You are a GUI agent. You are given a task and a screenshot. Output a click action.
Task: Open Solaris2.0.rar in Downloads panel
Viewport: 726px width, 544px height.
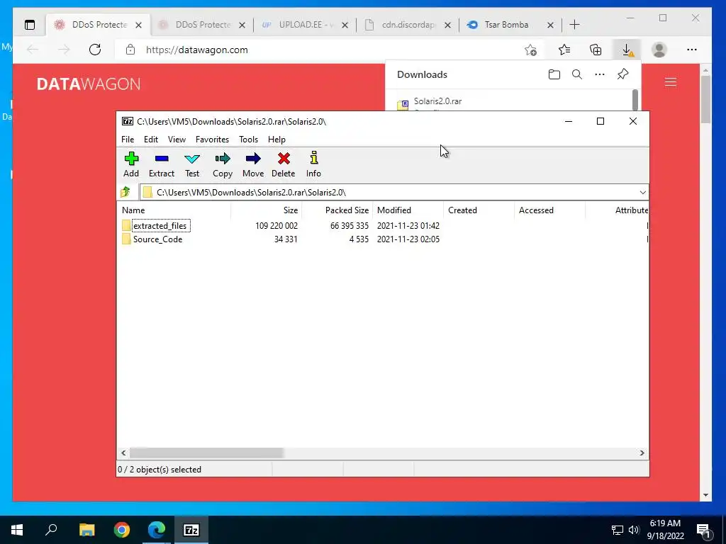tap(437, 101)
